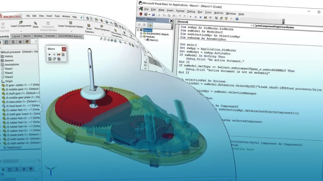Collapse the Modules folder

click(141, 36)
